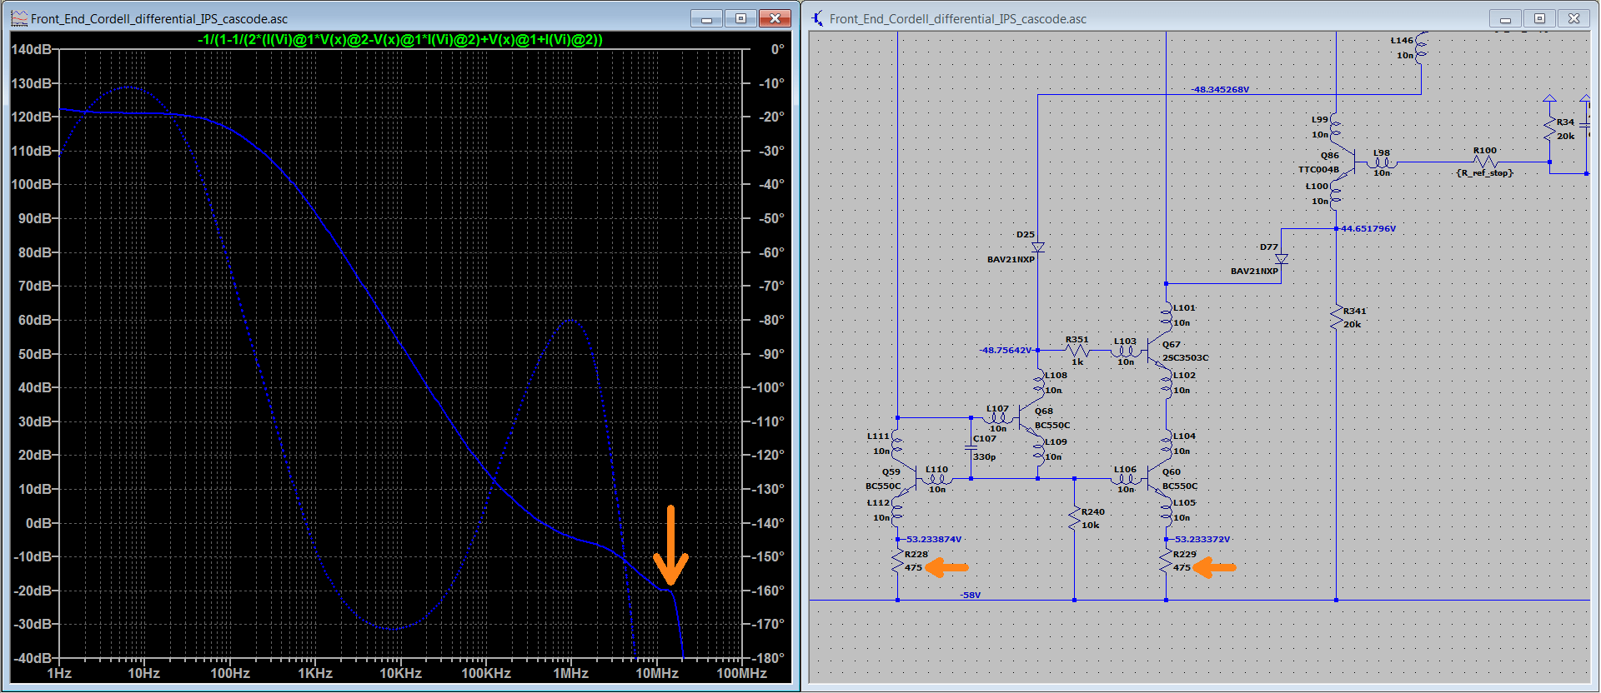Select transistor label Q59
Viewport: 1601px width, 693px height.
coord(891,471)
